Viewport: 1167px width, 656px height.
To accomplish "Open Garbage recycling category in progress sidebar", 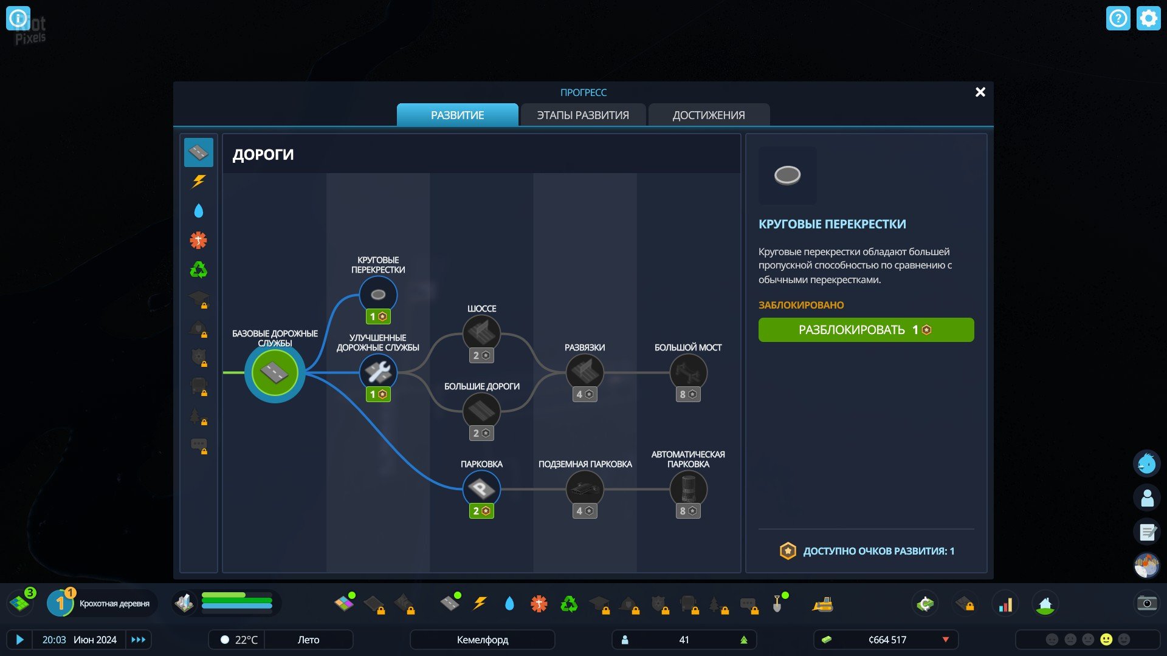I will pos(199,270).
